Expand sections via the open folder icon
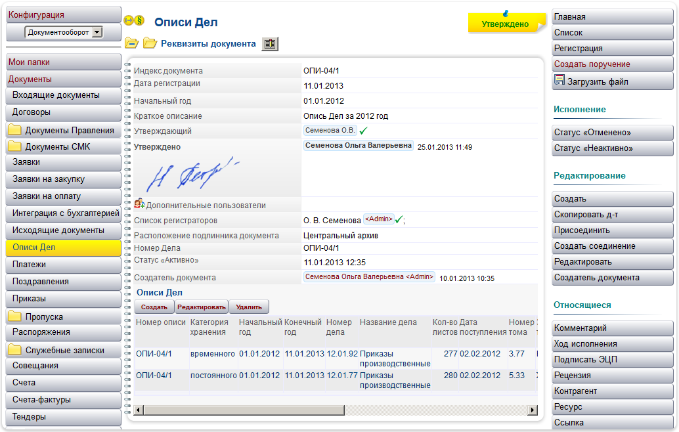Viewport: 679px width, 432px height. point(149,43)
